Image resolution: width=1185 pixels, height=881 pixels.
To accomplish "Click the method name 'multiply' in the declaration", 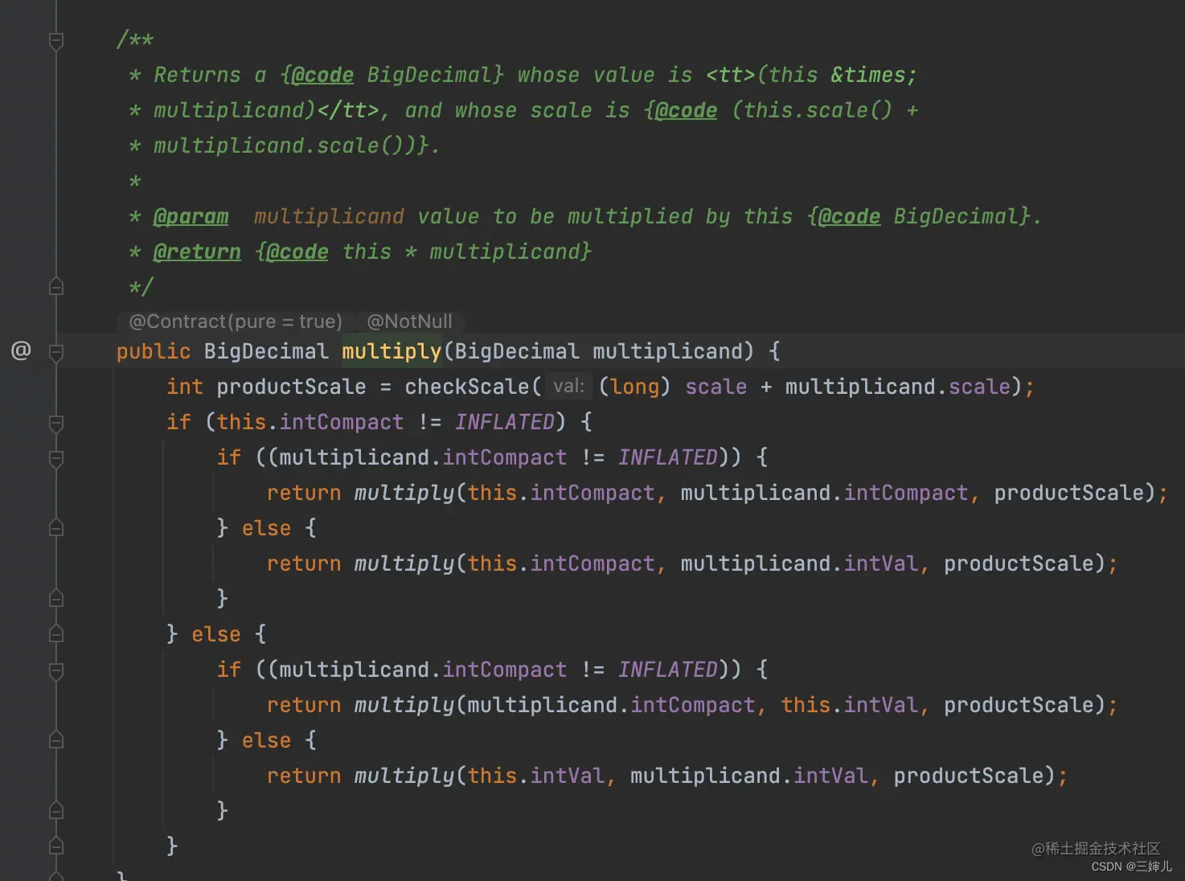I will pyautogui.click(x=392, y=351).
